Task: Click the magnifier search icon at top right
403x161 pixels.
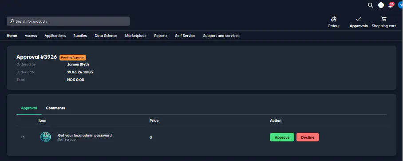Action: pos(370,5)
